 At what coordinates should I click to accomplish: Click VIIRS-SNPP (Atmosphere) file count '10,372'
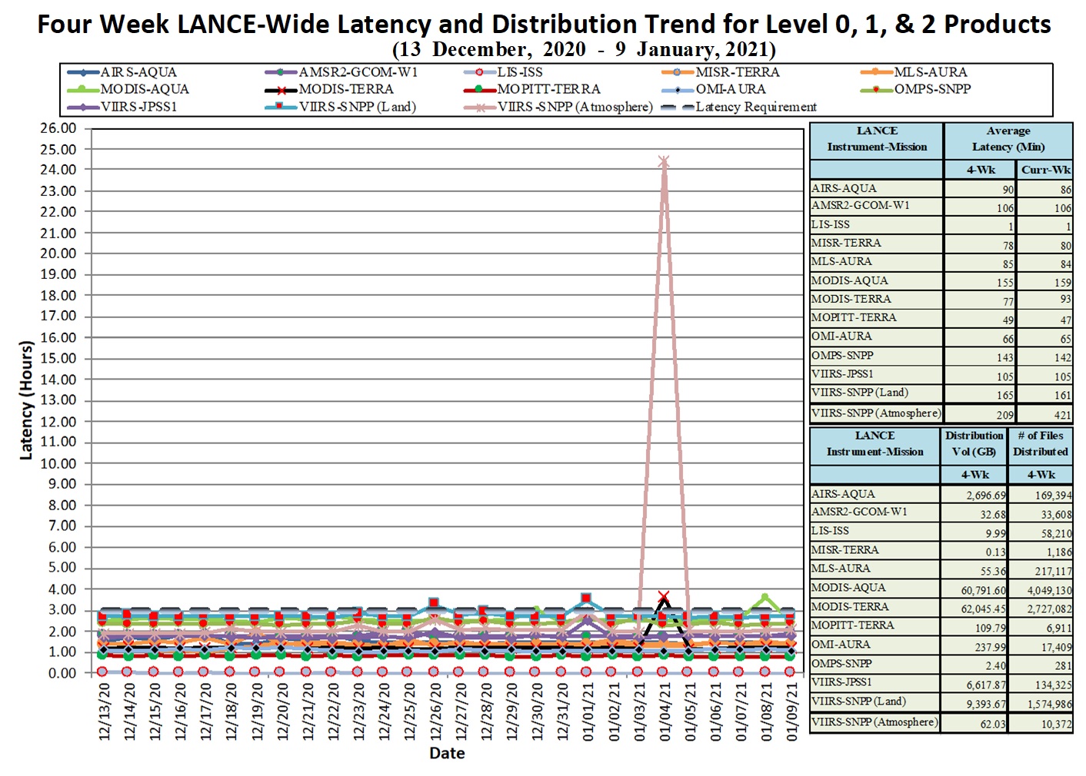(x=1057, y=725)
